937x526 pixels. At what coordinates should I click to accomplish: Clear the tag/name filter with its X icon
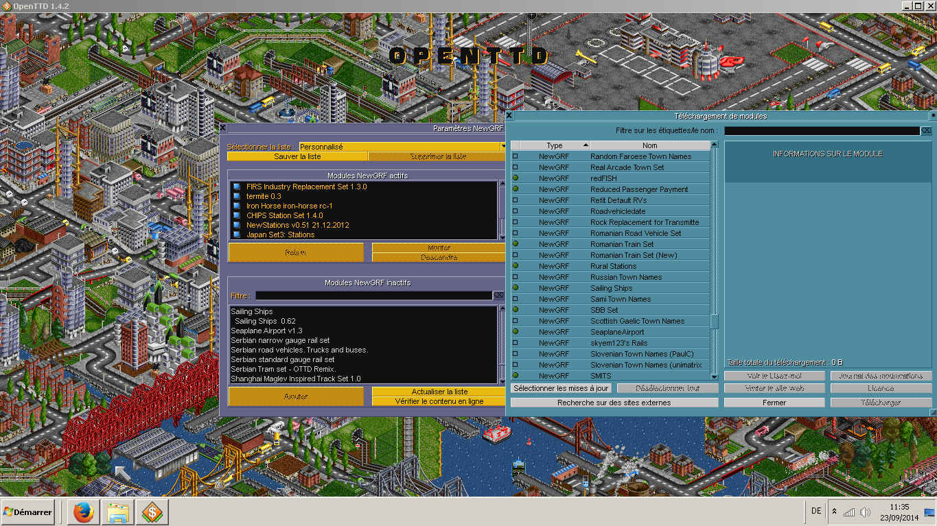pos(926,130)
